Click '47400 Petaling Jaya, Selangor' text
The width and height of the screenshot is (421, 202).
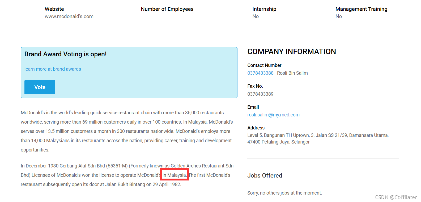(x=278, y=142)
